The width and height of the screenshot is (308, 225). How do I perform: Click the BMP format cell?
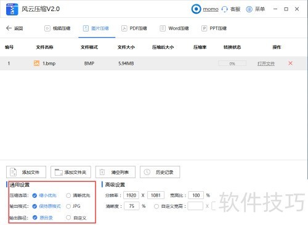[x=89, y=63]
